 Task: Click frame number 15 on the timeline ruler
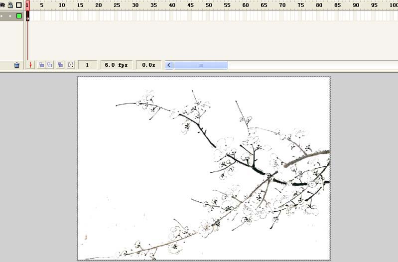(80, 5)
